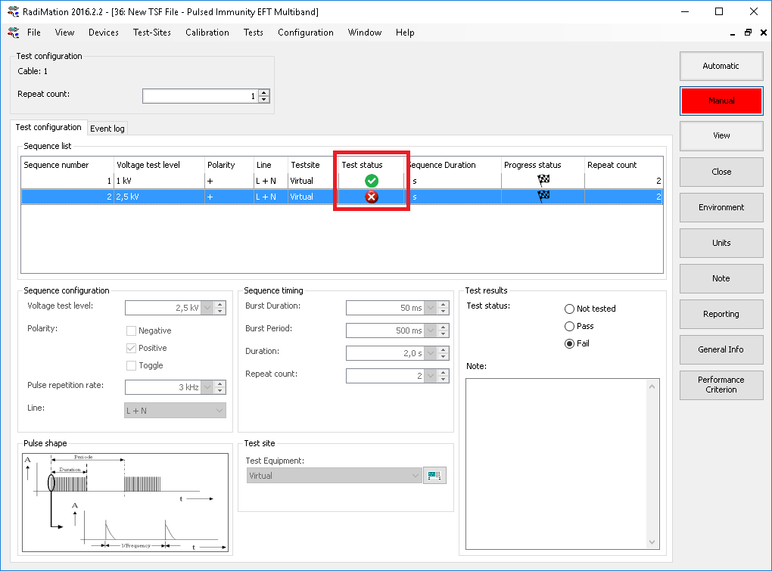The height and width of the screenshot is (571, 772).
Task: Select sequence row 2 with 2,5 kV
Action: (x=341, y=197)
